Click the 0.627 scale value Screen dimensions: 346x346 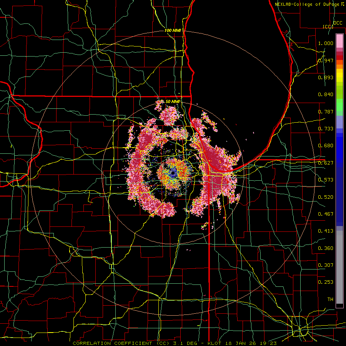326,163
